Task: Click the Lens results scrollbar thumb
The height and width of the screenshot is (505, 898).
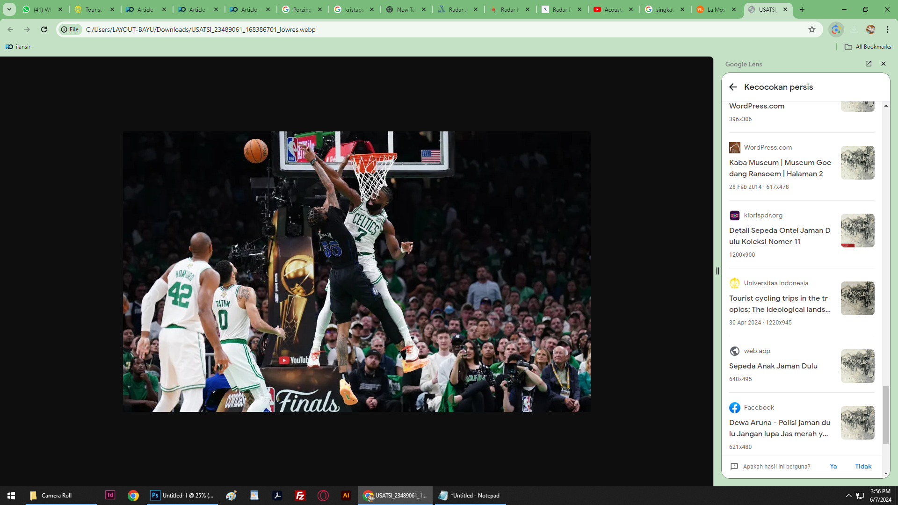Action: tap(885, 415)
